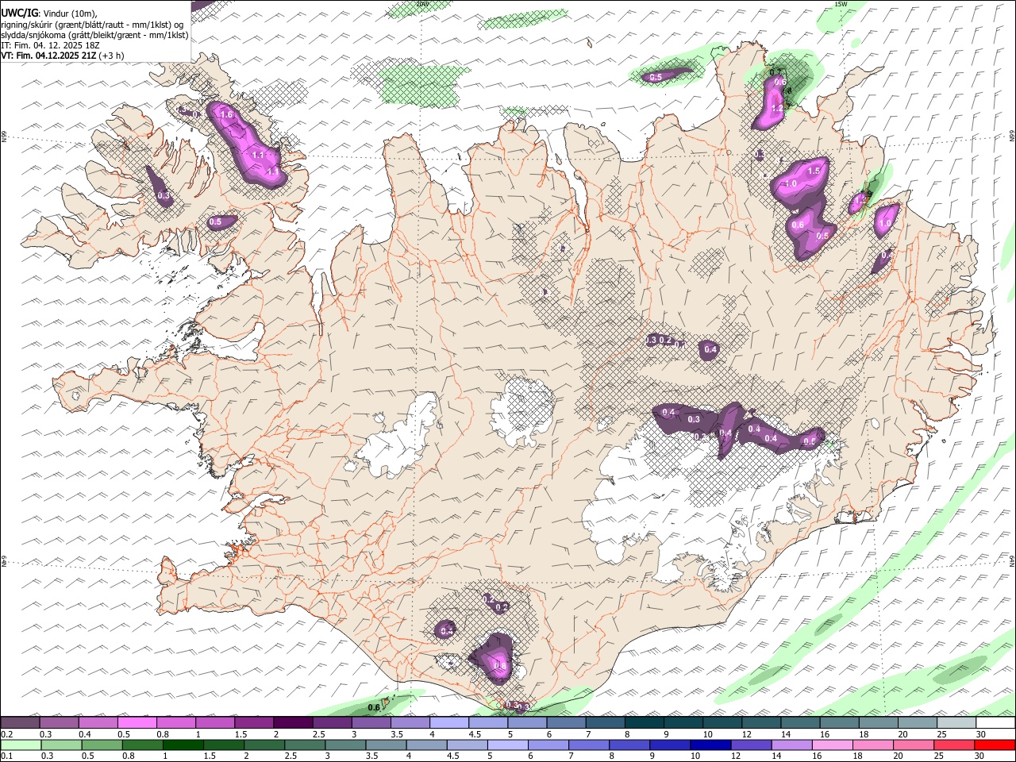This screenshot has width=1016, height=762.
Task: Click the UWC/IG Vindur (10m) title line
Action: 49,13
